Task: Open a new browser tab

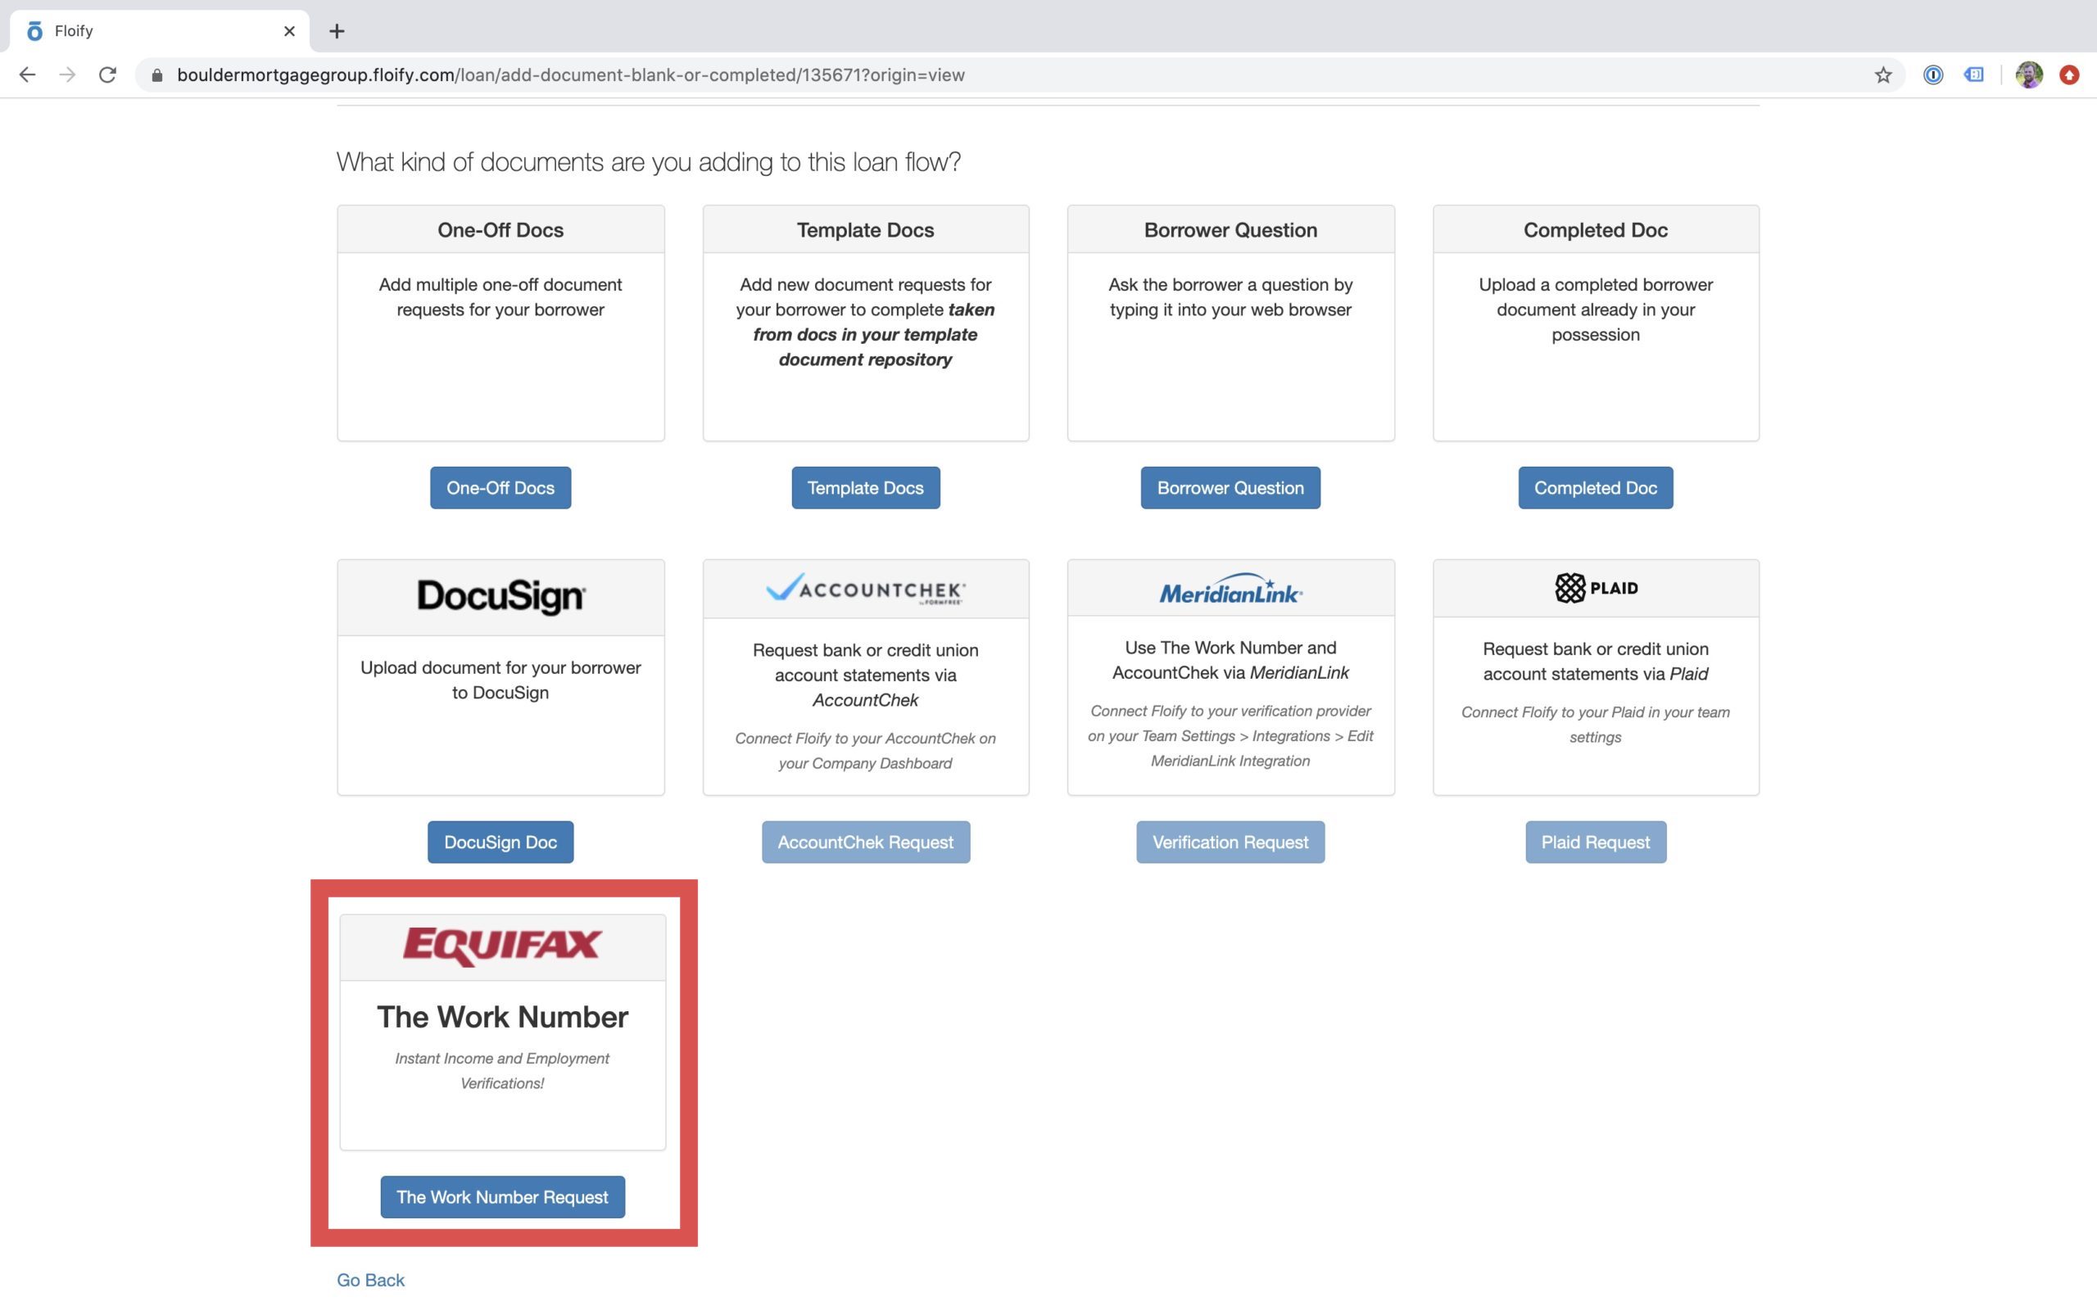Action: coord(337,31)
